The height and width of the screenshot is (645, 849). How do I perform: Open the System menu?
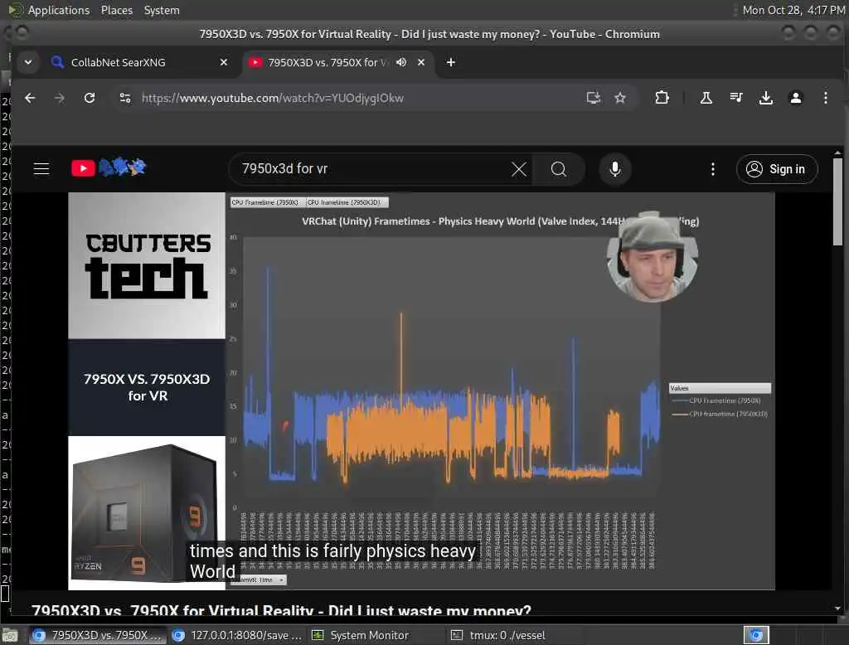click(x=162, y=10)
